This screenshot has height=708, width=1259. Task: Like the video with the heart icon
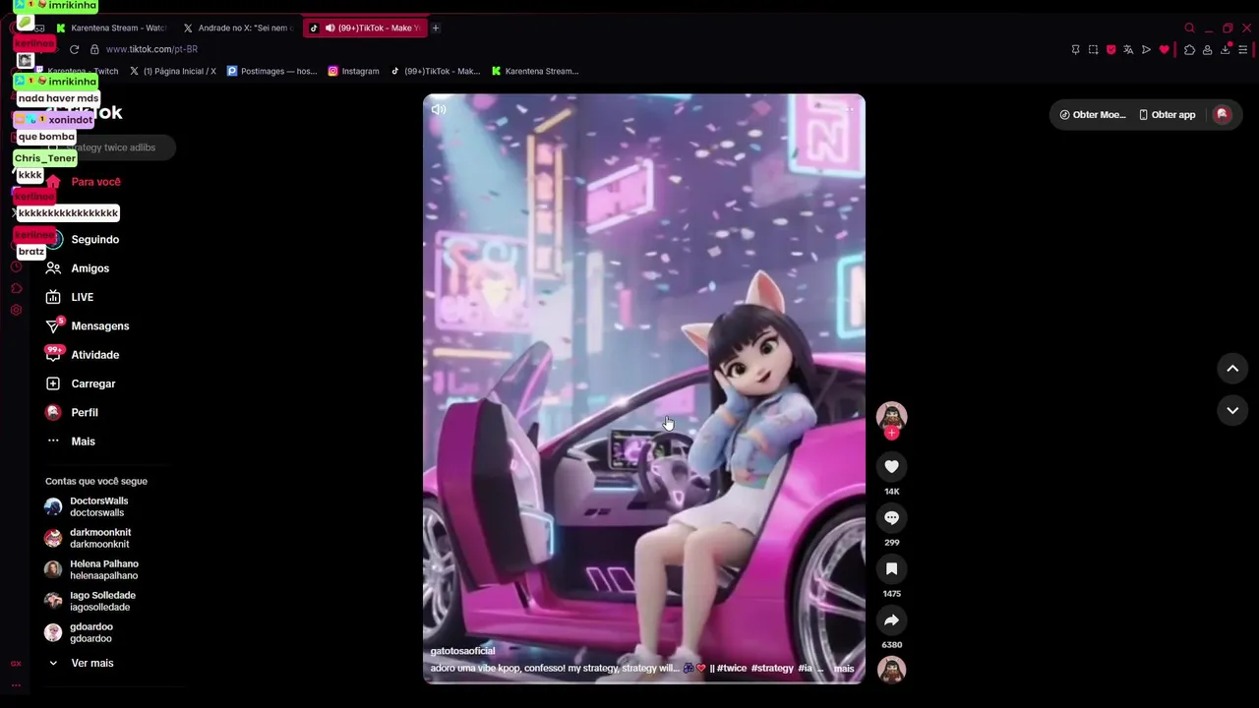pyautogui.click(x=891, y=466)
